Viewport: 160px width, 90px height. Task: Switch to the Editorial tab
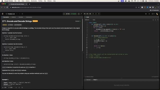coord(13,17)
